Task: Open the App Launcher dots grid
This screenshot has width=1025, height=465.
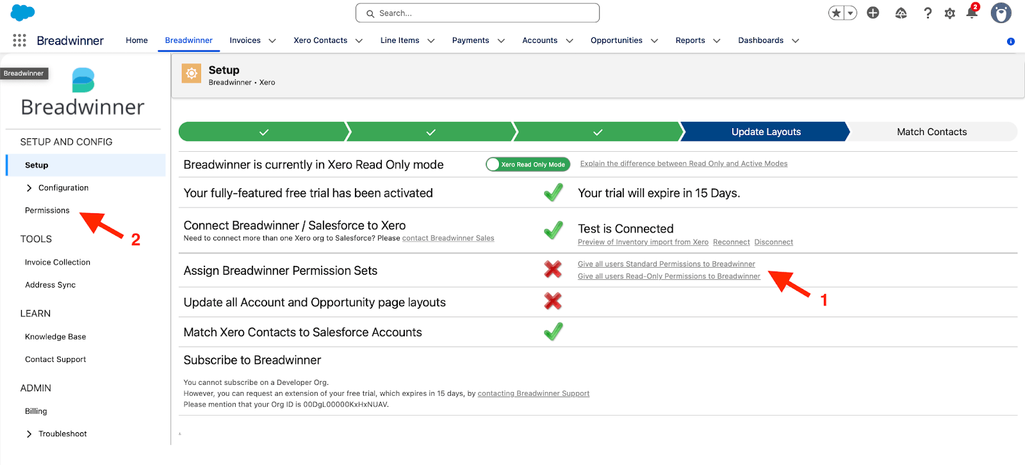Action: (x=19, y=40)
